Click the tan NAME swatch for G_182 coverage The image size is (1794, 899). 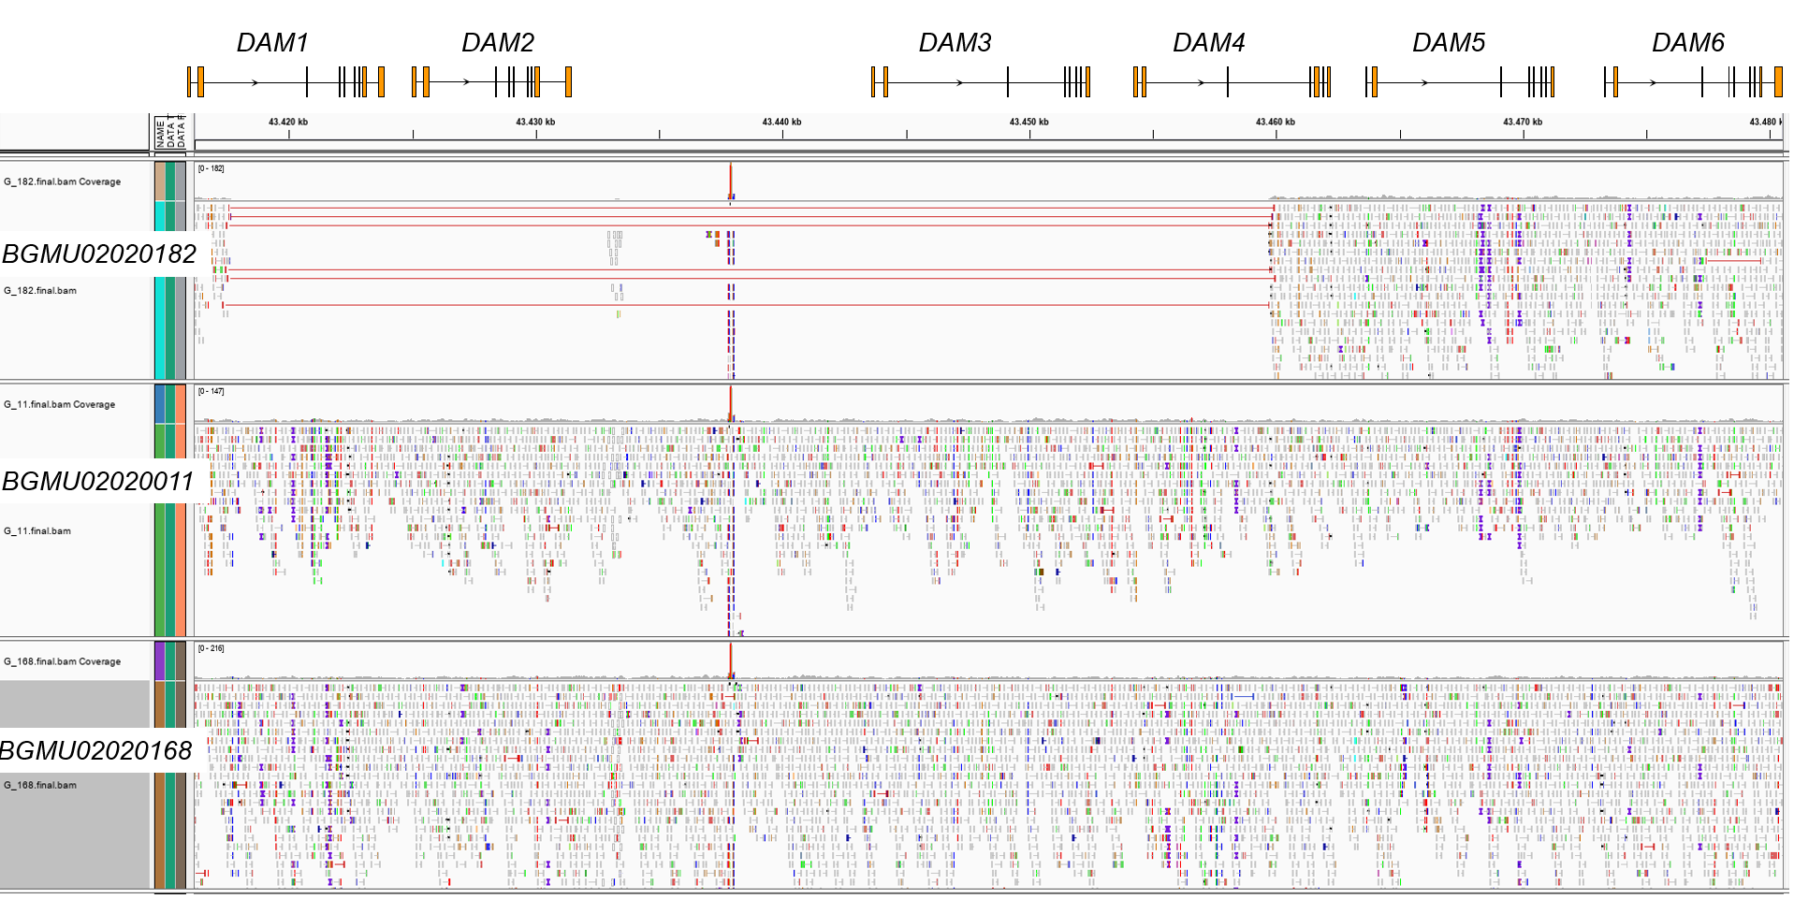(160, 181)
